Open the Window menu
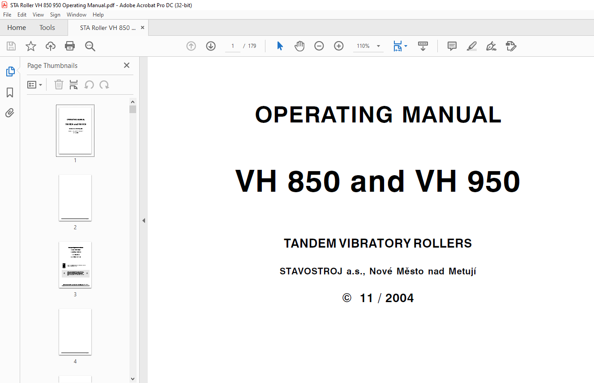 (x=77, y=15)
